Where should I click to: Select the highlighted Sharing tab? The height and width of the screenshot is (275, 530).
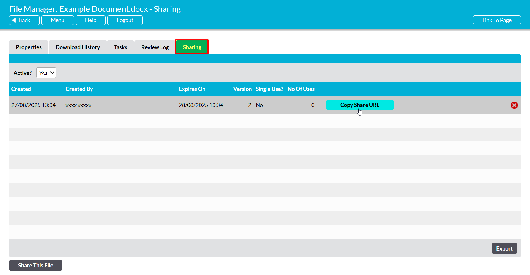click(x=192, y=47)
